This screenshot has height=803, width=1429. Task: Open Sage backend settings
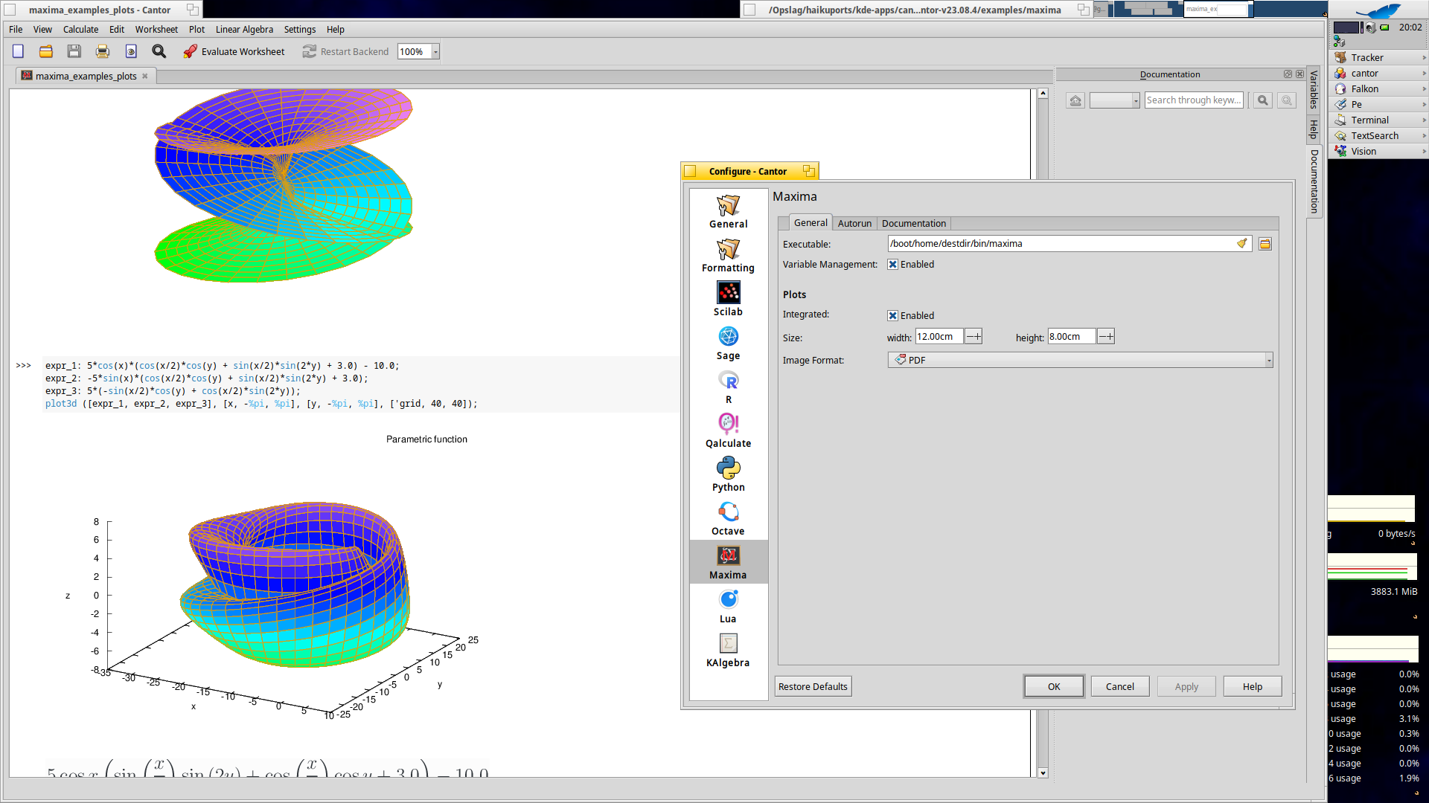728,344
